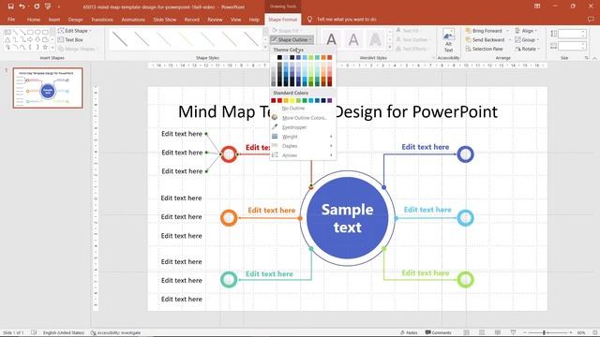Click Tell me what you want to do

click(x=346, y=19)
